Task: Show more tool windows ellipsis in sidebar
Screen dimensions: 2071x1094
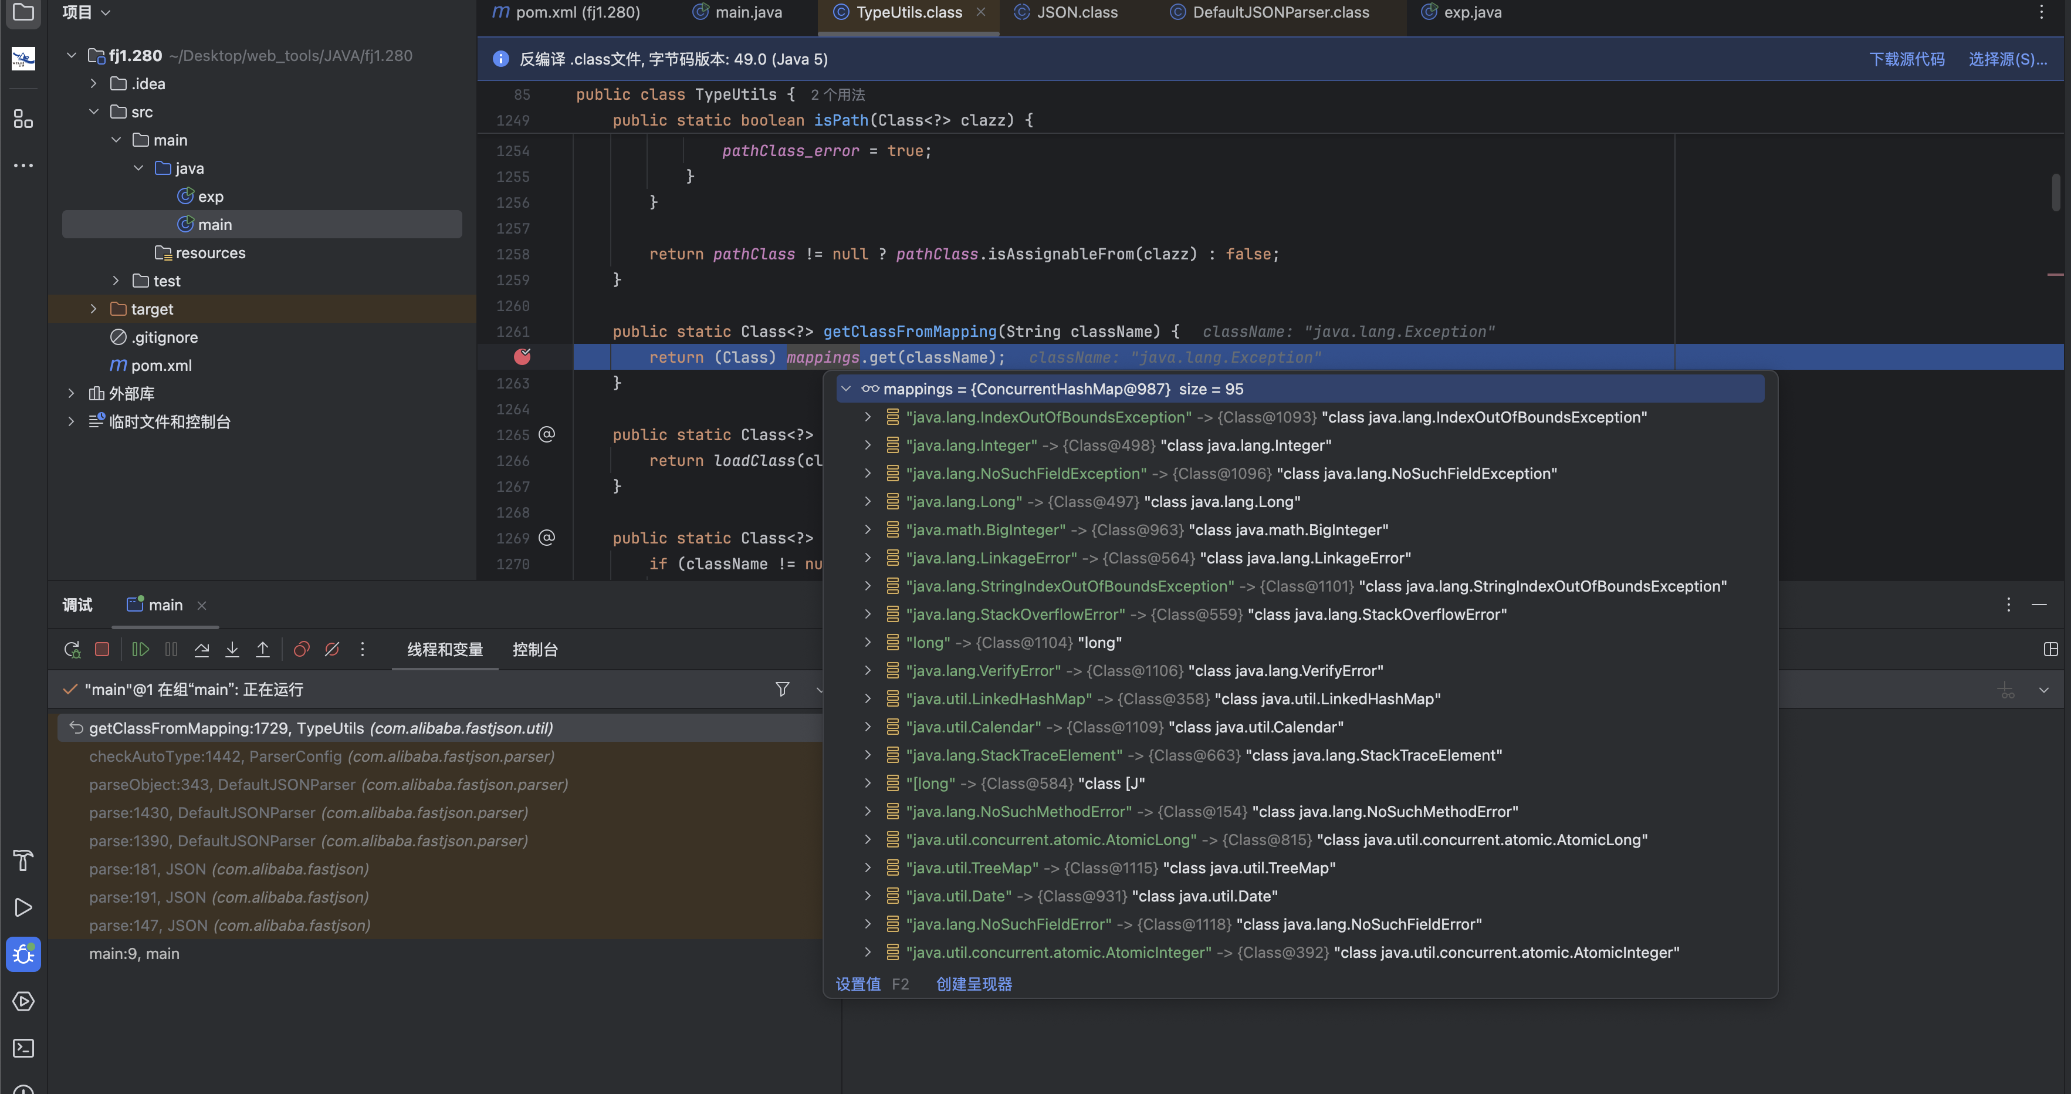Action: (23, 166)
